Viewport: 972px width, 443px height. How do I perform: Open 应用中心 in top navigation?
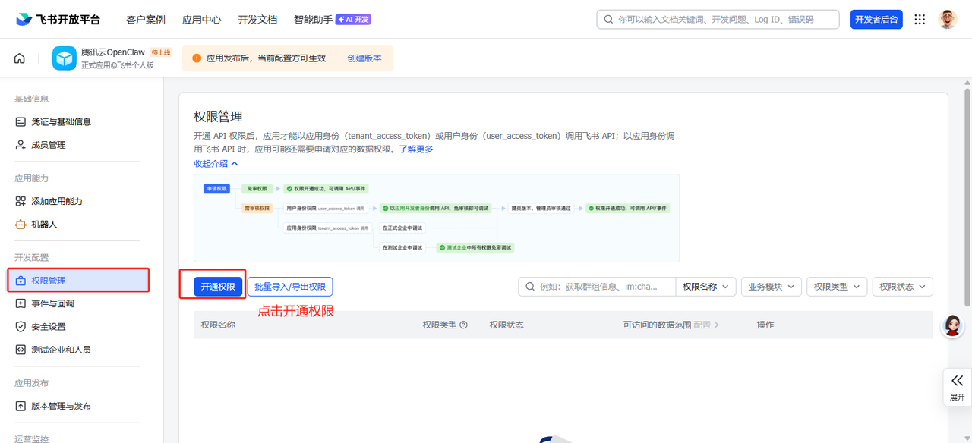(202, 20)
